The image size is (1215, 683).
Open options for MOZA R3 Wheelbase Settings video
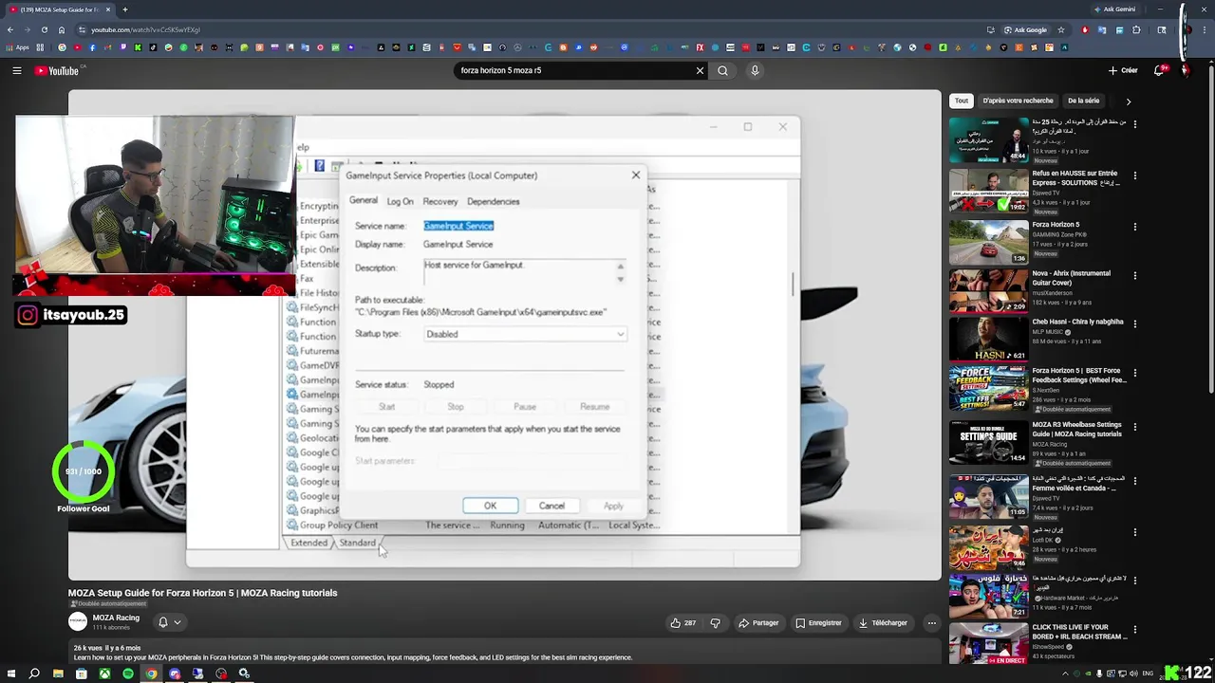pyautogui.click(x=1134, y=428)
